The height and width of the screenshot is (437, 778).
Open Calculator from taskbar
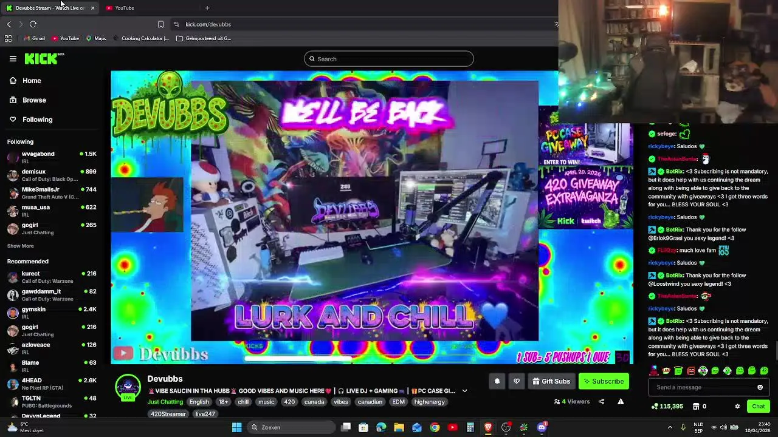click(470, 427)
